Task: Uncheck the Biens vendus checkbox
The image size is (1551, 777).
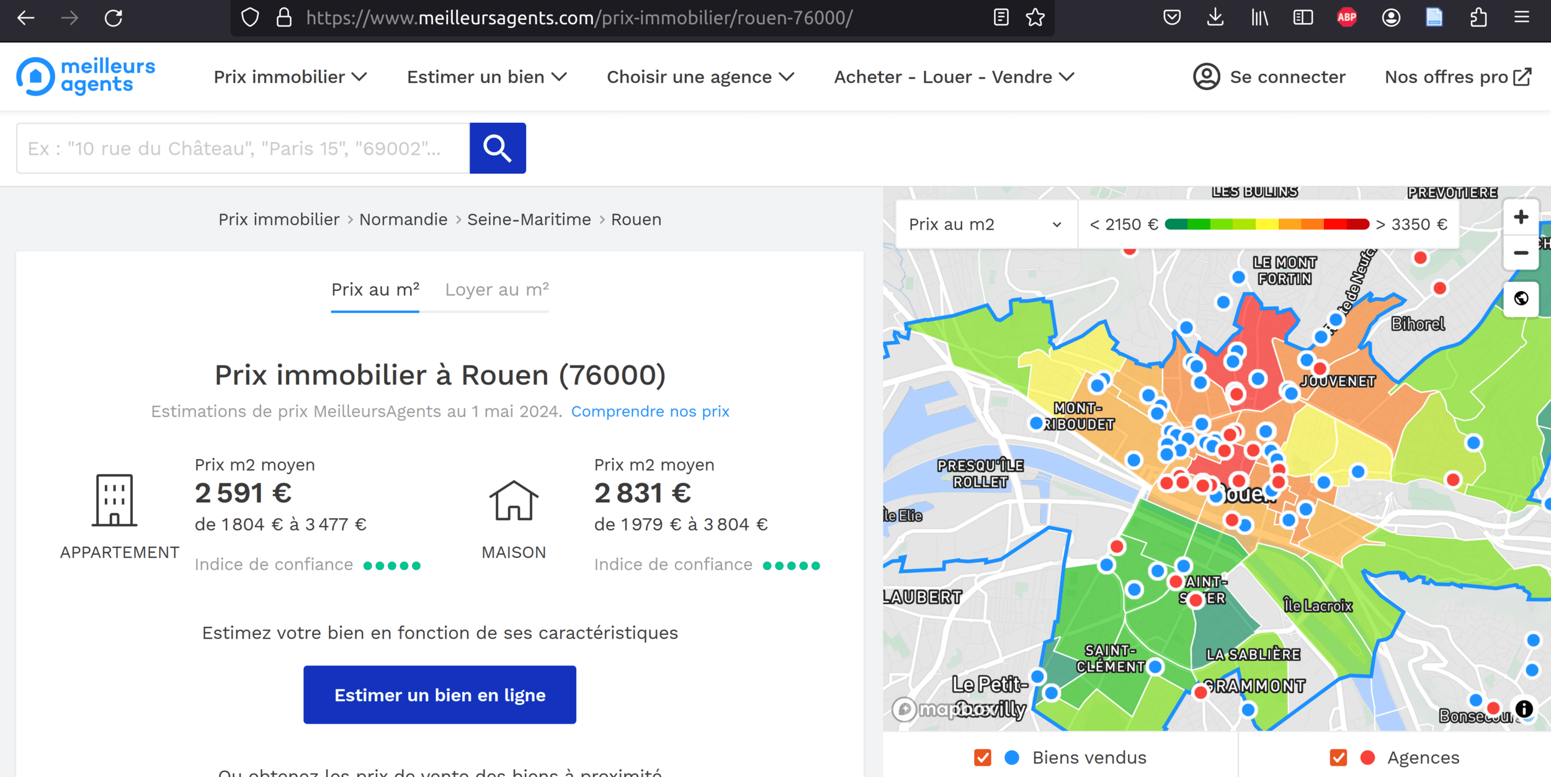Action: (982, 758)
